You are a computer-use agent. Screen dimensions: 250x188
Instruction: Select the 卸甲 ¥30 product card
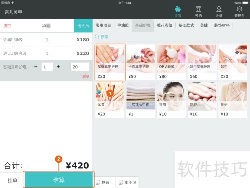coord(233,62)
